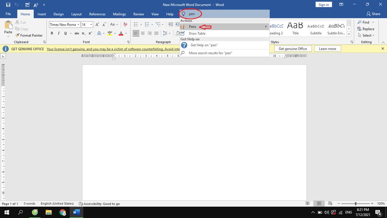
Task: Toggle Bold formatting
Action: click(52, 33)
